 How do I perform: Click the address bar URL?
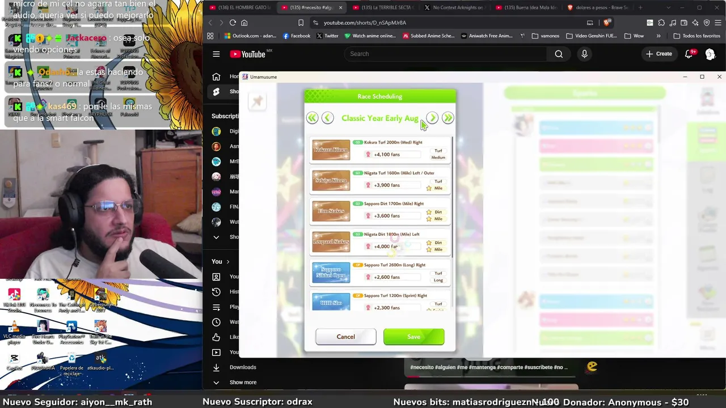(x=365, y=23)
